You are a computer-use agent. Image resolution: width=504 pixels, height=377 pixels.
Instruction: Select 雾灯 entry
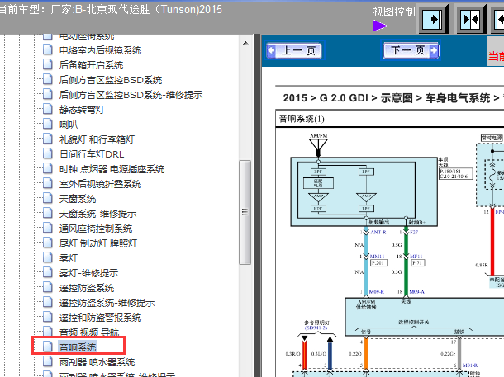pyautogui.click(x=68, y=258)
